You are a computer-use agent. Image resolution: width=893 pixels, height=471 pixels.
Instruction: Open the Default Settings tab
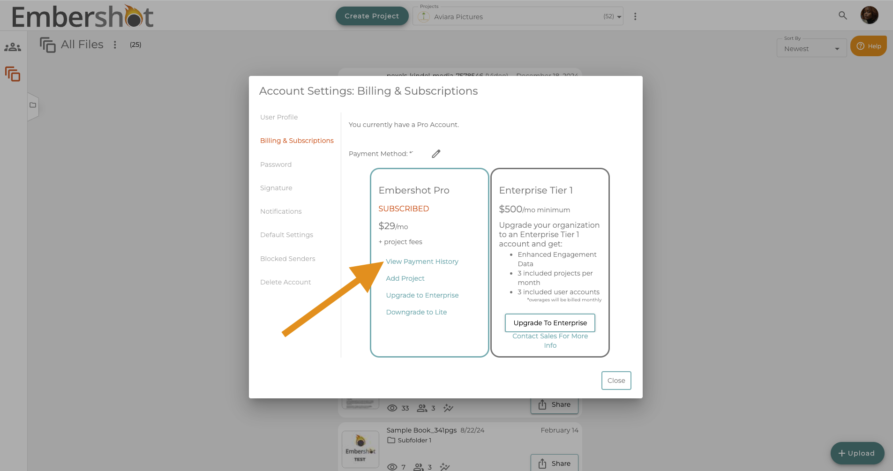click(x=286, y=235)
